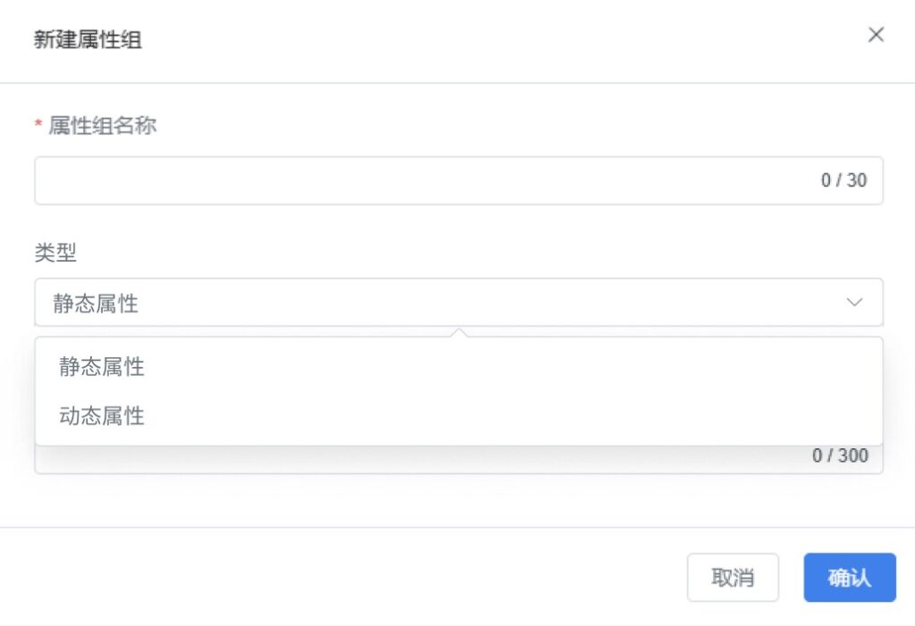Click the 属性组名称 field label
Viewport: 915px width, 626px height.
[x=102, y=127]
